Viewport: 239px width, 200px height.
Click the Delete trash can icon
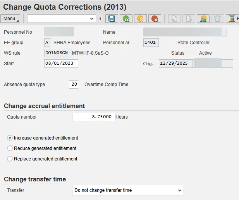pyautogui.click(x=218, y=19)
